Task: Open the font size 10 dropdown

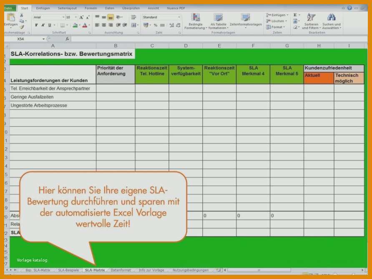Action: pos(76,18)
